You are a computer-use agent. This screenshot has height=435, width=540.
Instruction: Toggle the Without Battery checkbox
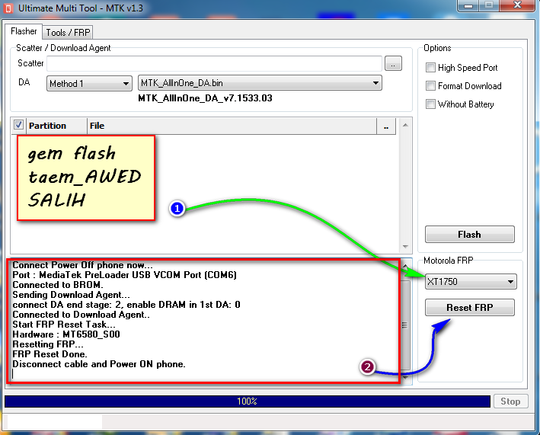(x=430, y=104)
